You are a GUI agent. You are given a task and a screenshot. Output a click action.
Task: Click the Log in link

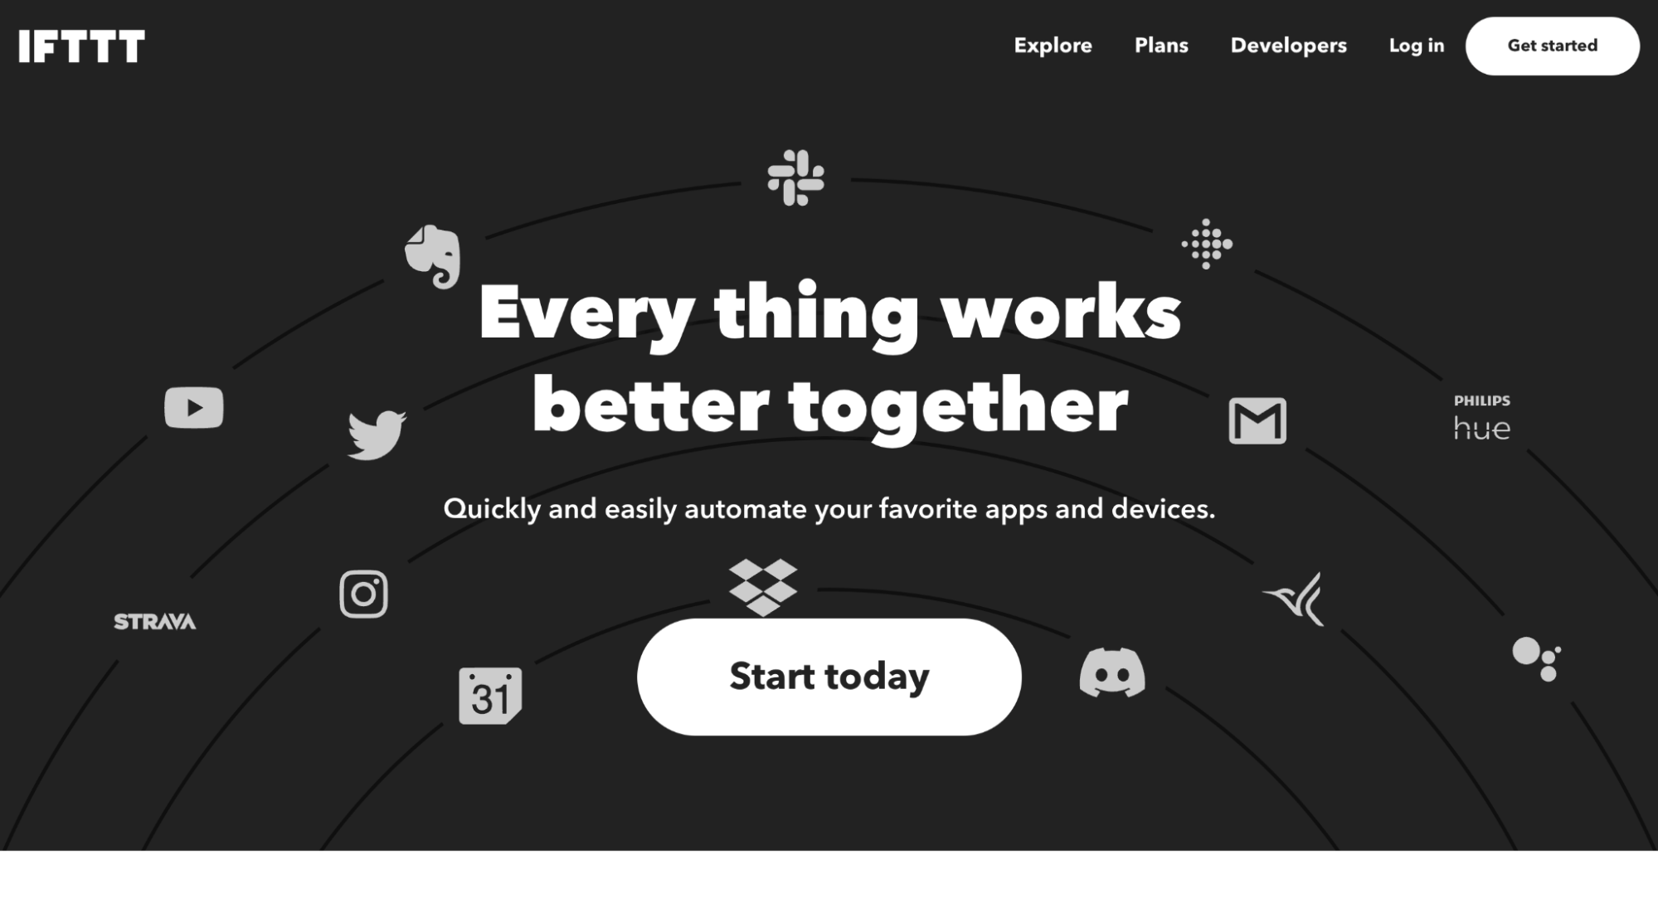click(x=1417, y=46)
